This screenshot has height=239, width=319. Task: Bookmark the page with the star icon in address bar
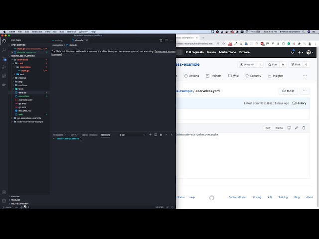pyautogui.click(x=224, y=44)
